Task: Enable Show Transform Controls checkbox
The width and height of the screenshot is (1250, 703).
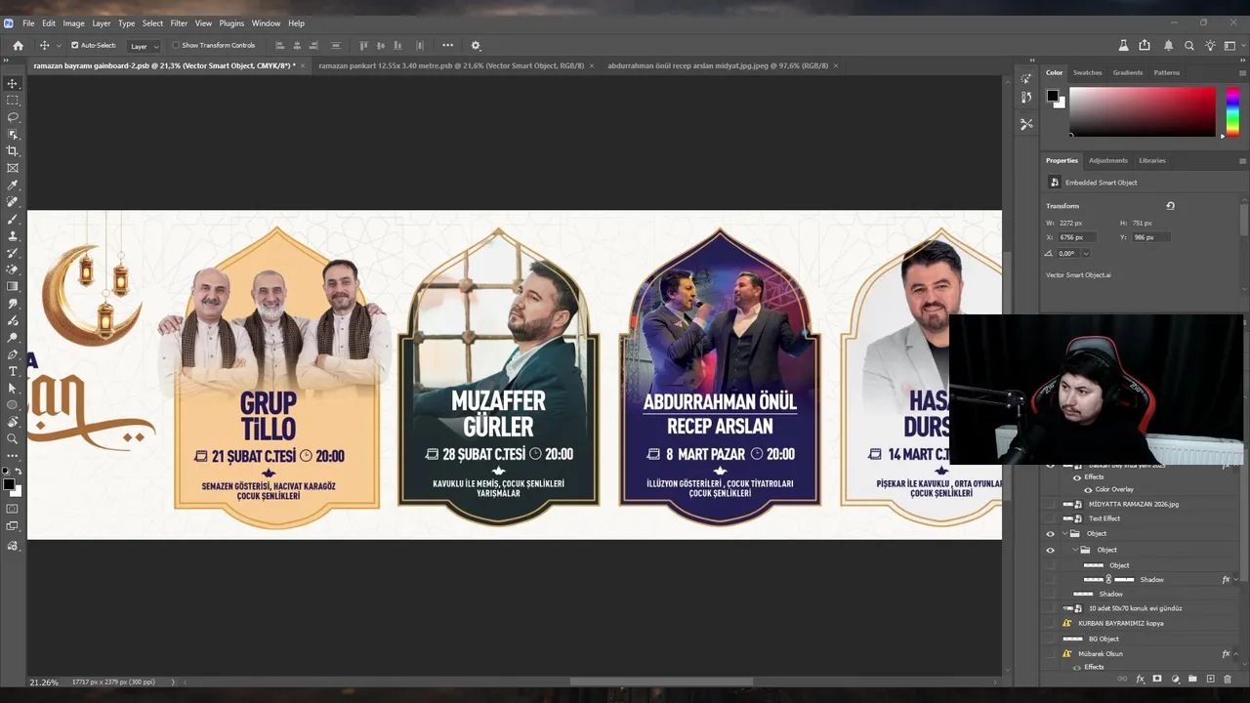Action: (176, 45)
